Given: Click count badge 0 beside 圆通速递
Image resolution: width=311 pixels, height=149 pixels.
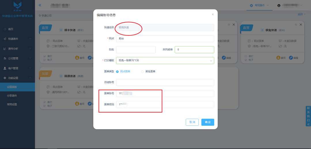Looking at the screenshot, I should click(x=61, y=76).
